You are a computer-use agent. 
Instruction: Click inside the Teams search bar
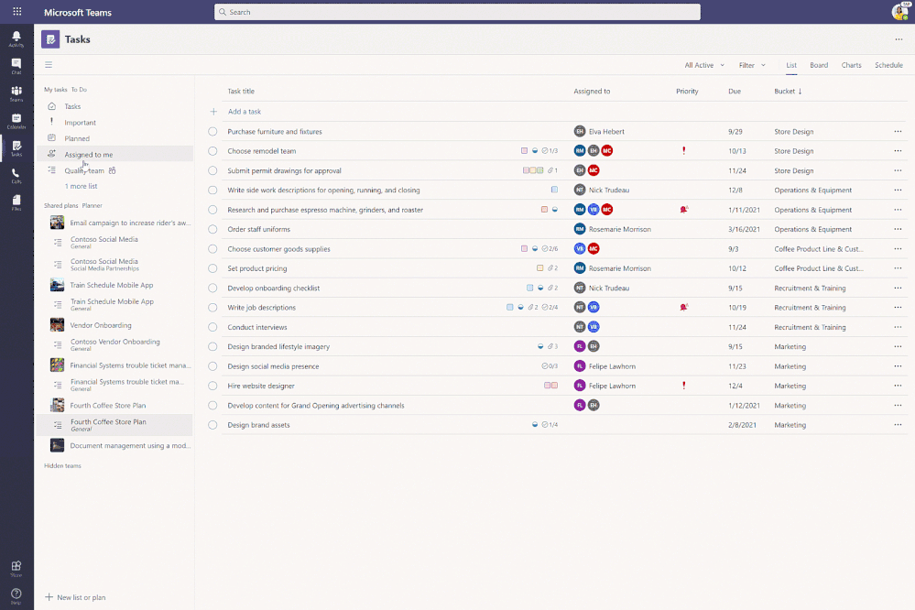pos(457,12)
